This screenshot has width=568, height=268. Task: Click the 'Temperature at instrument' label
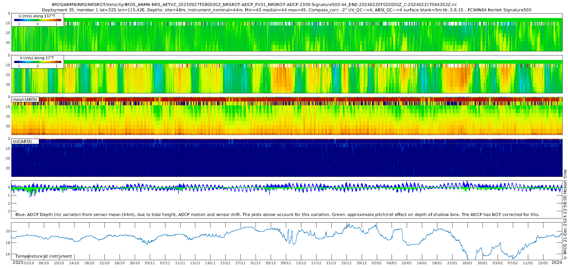[x=44, y=256]
